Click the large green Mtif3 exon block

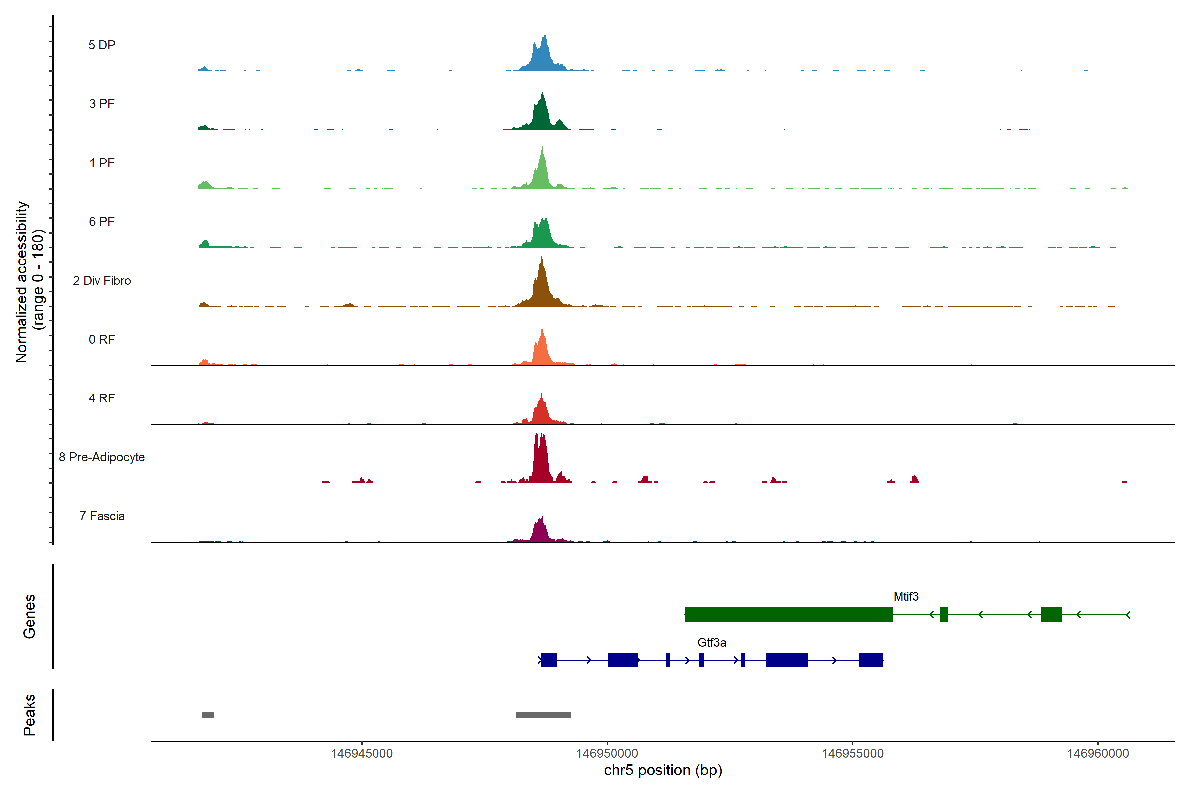tap(788, 614)
